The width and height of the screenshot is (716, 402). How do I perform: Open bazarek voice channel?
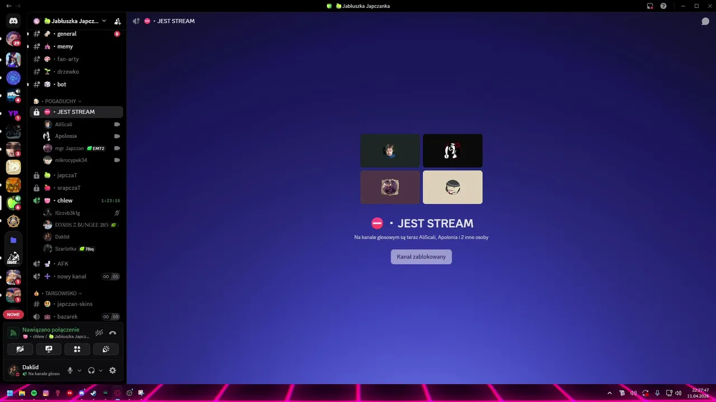pyautogui.click(x=77, y=317)
